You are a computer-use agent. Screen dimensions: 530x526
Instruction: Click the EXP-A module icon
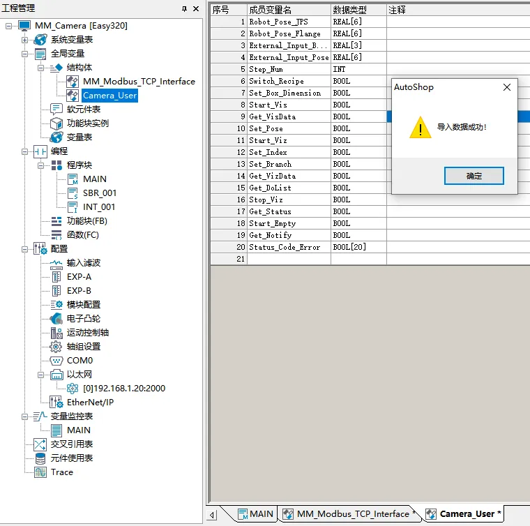pyautogui.click(x=56, y=277)
